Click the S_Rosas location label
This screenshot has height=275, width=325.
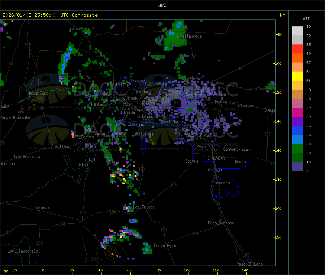pyautogui.click(x=145, y=116)
